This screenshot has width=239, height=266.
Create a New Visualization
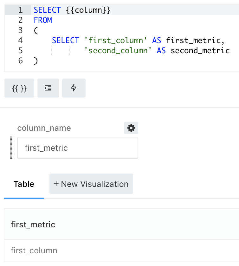point(91,184)
